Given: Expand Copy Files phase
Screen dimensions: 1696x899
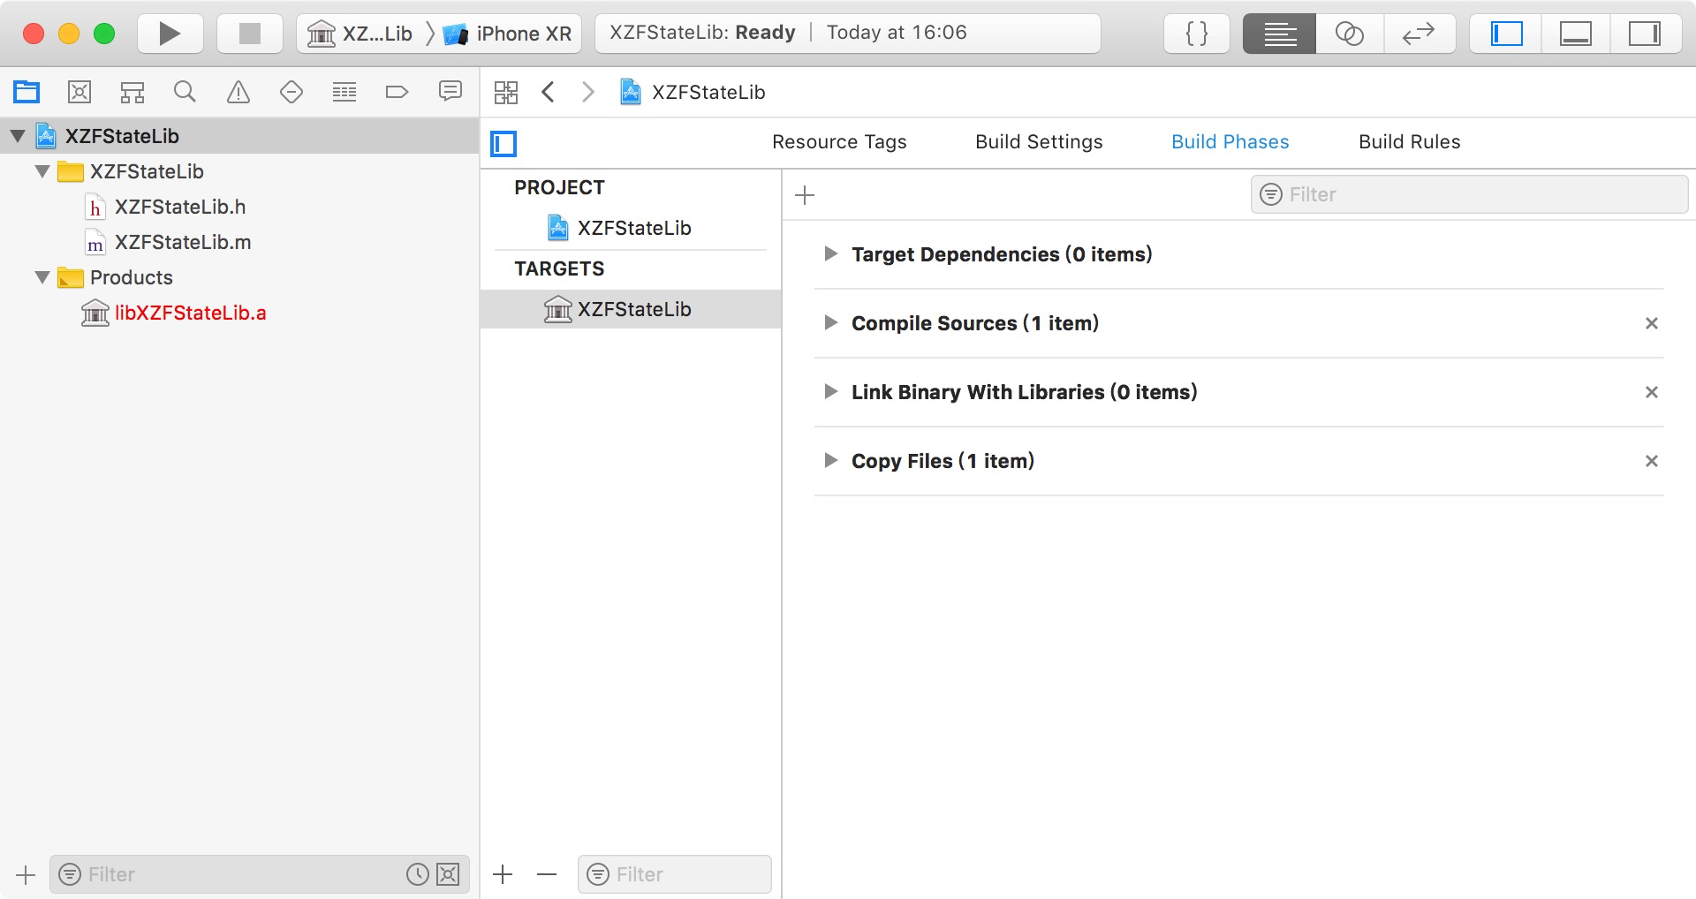Looking at the screenshot, I should click(830, 461).
